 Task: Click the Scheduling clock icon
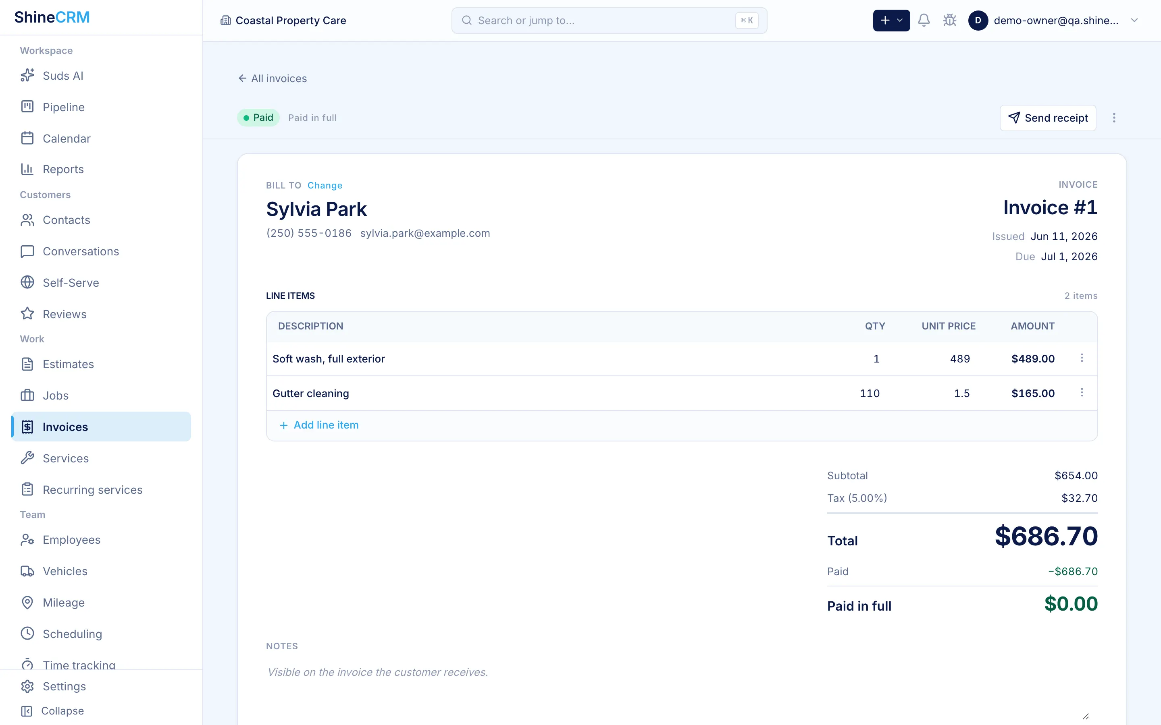coord(27,634)
